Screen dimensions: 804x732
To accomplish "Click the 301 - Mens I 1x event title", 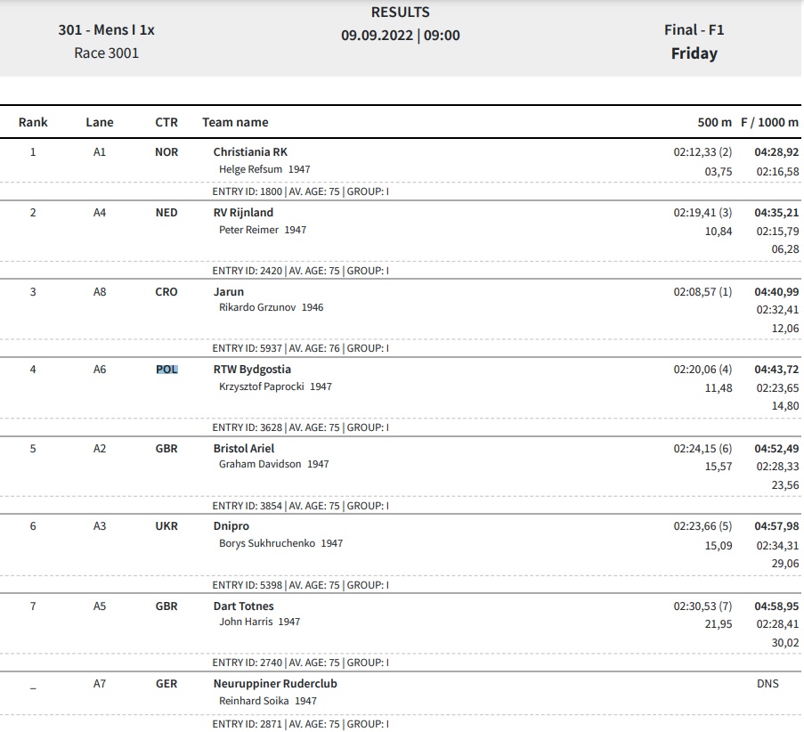I will point(106,29).
